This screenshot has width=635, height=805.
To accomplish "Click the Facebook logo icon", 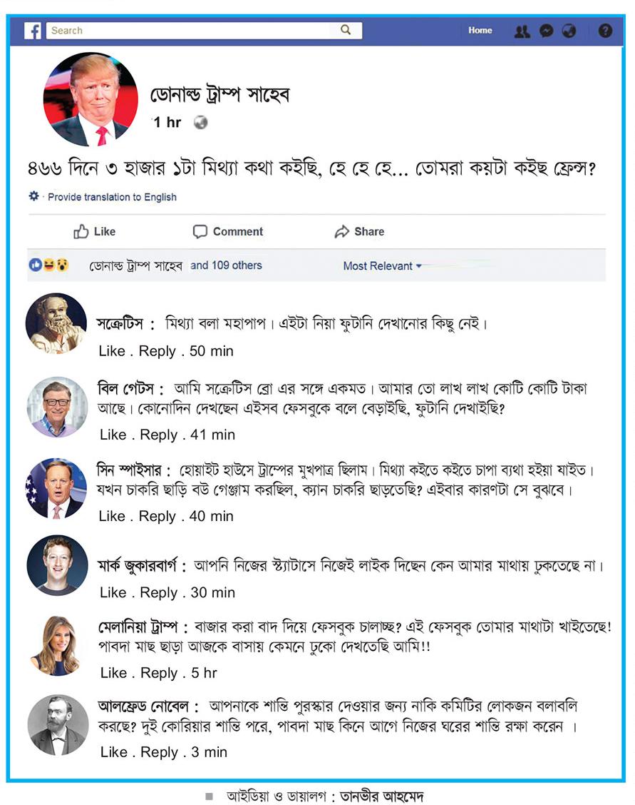I will tap(33, 31).
